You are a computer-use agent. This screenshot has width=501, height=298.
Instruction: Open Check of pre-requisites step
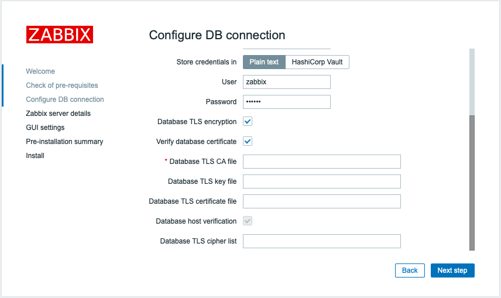coord(62,85)
